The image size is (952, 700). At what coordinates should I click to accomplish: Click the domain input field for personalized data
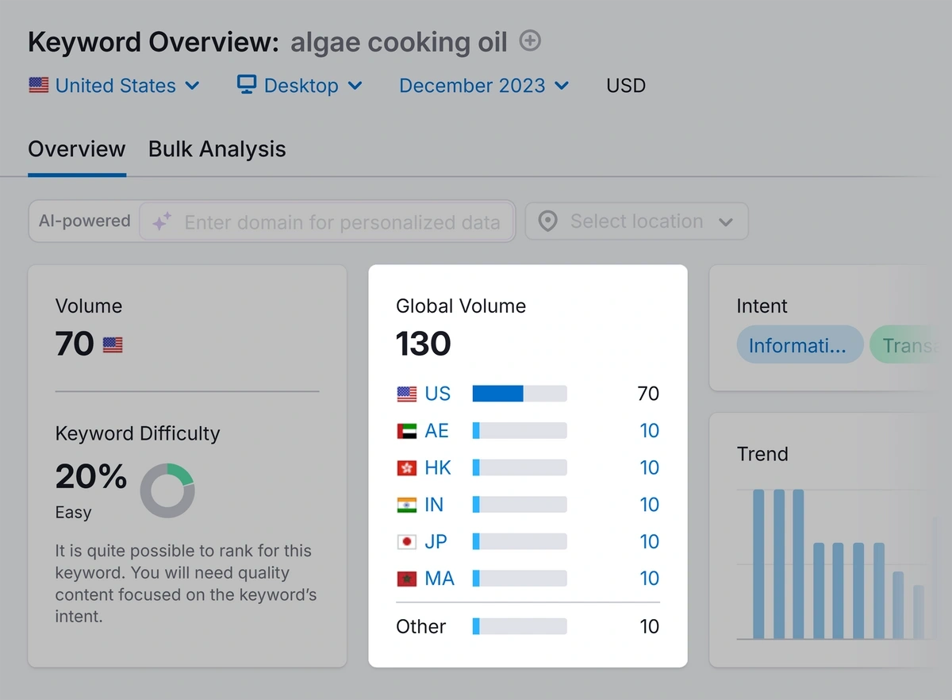pos(327,221)
